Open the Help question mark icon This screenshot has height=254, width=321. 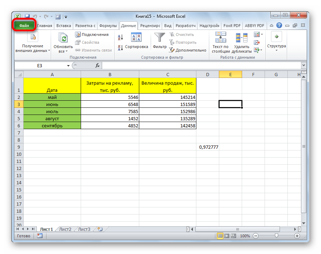[279, 25]
